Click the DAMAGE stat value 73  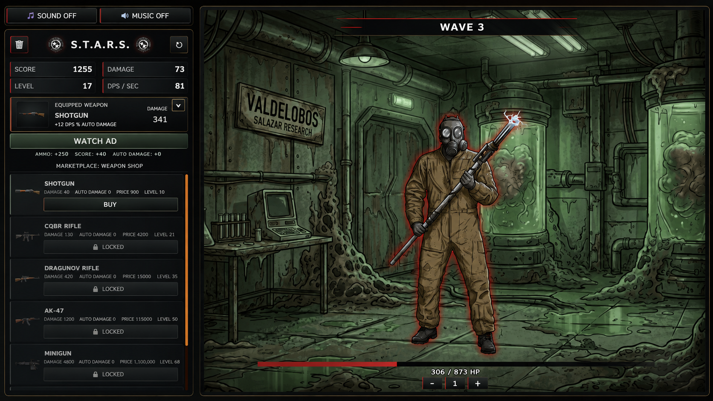coord(180,69)
